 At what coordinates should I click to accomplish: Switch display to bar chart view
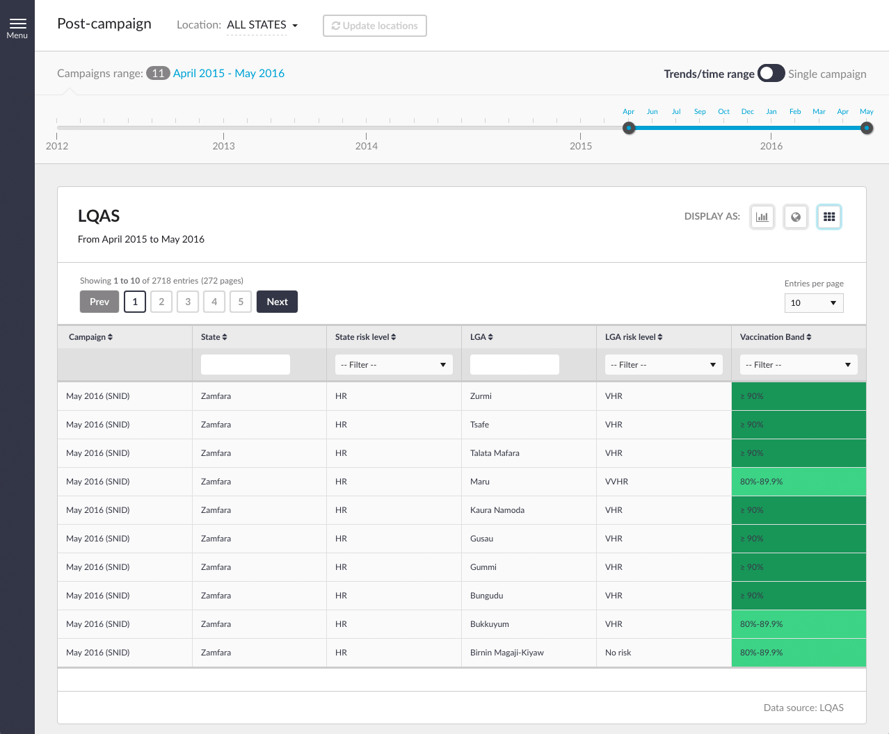click(762, 217)
